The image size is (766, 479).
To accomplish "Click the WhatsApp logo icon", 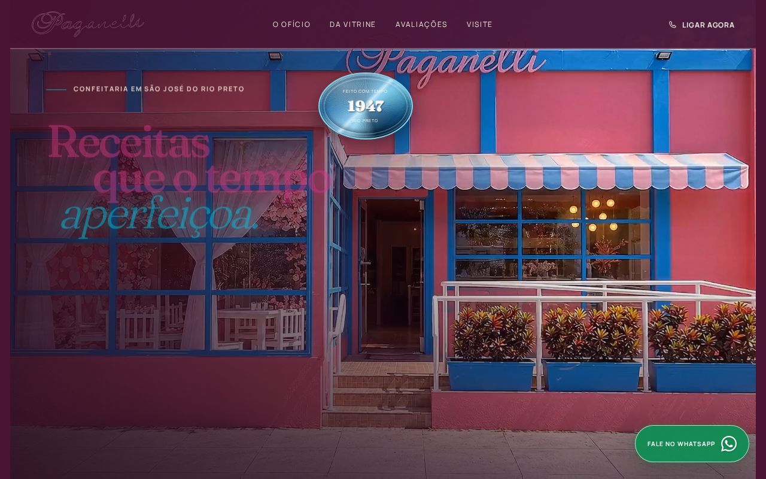I will click(x=729, y=444).
